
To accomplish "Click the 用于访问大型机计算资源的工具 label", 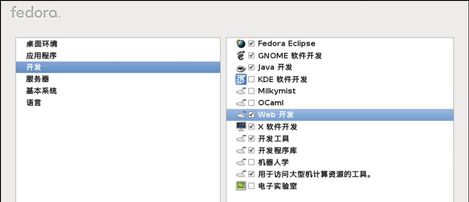I will [x=314, y=174].
